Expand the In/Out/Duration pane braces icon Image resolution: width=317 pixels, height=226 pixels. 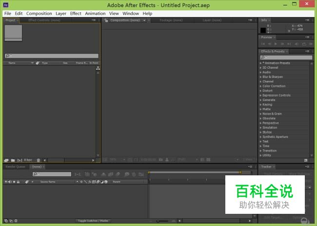(x=16, y=221)
